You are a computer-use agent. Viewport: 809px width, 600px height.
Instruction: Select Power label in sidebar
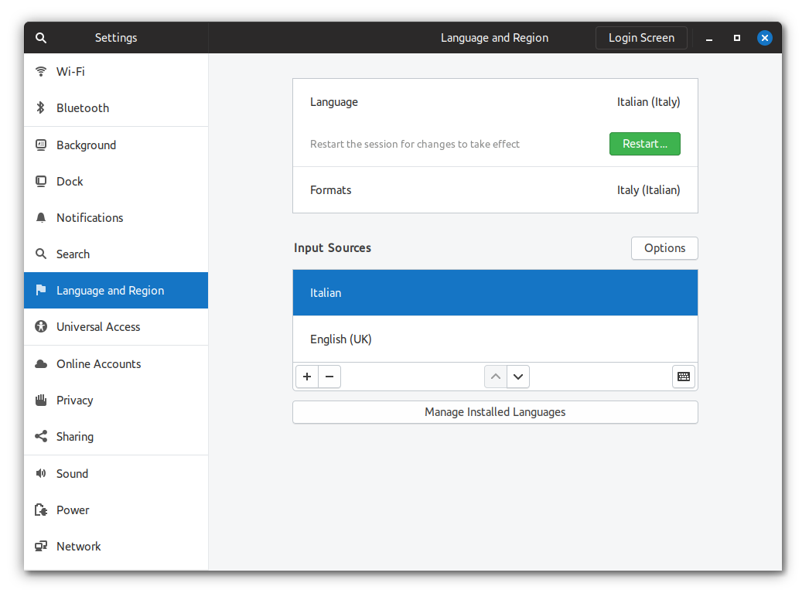coord(73,510)
